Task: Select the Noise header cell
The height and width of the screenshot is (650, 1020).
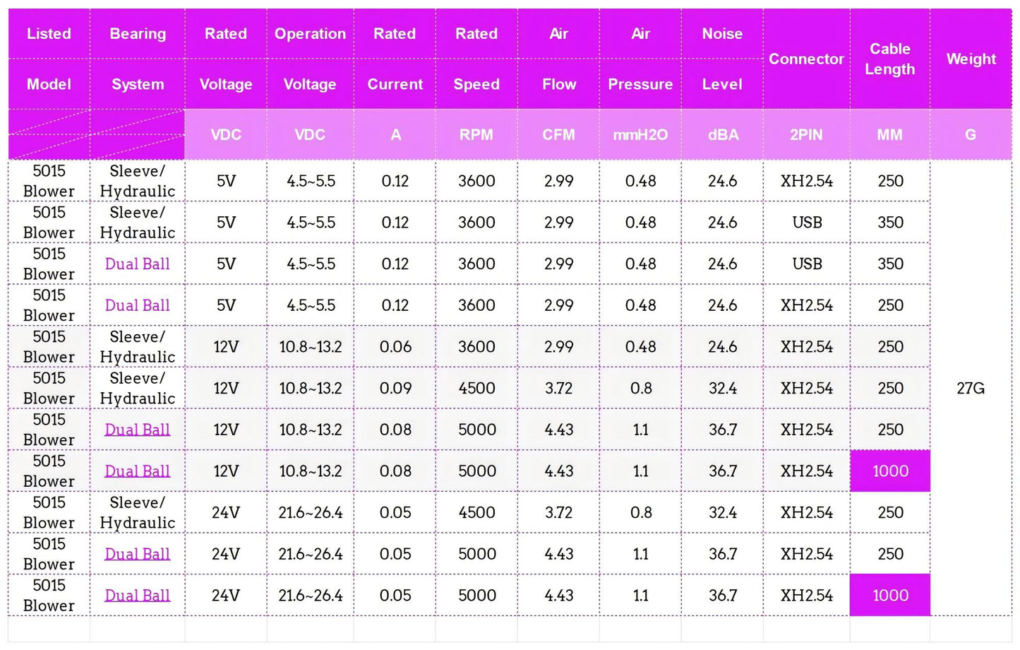Action: point(722,34)
